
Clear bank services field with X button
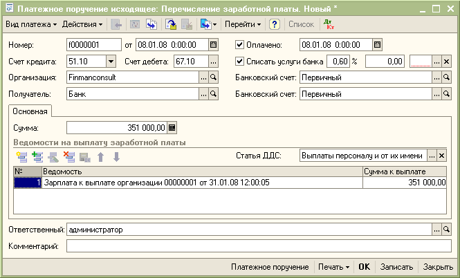coord(446,62)
